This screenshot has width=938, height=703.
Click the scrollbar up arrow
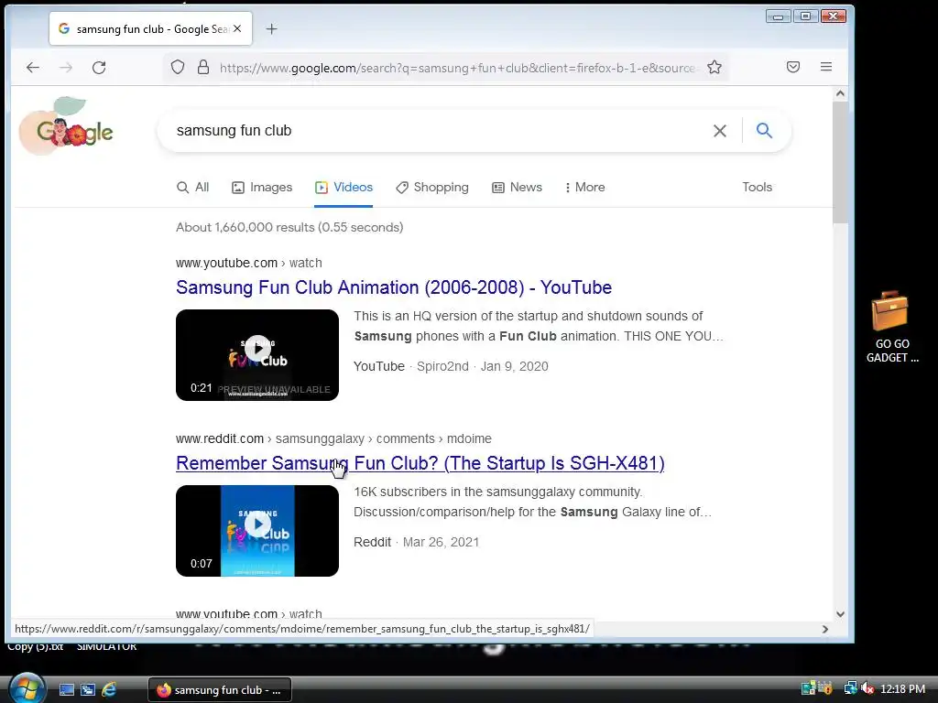(841, 94)
